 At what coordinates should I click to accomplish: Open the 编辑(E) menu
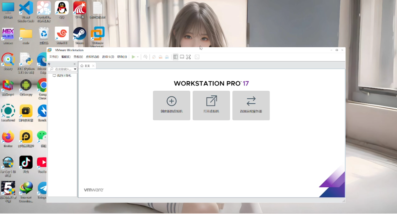click(66, 57)
